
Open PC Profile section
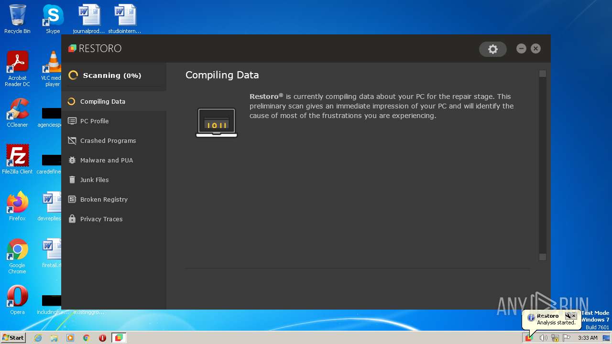(x=114, y=121)
